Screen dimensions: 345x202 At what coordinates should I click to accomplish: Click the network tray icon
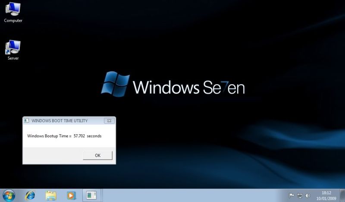tap(300, 196)
